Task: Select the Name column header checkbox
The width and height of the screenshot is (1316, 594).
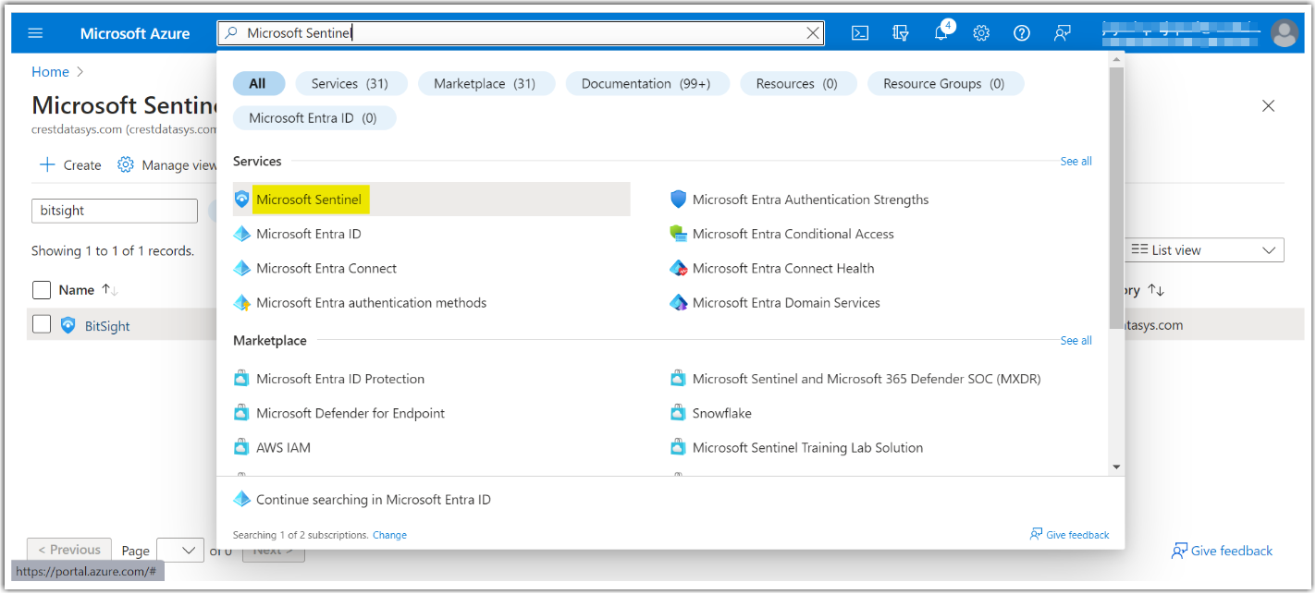Action: 42,289
